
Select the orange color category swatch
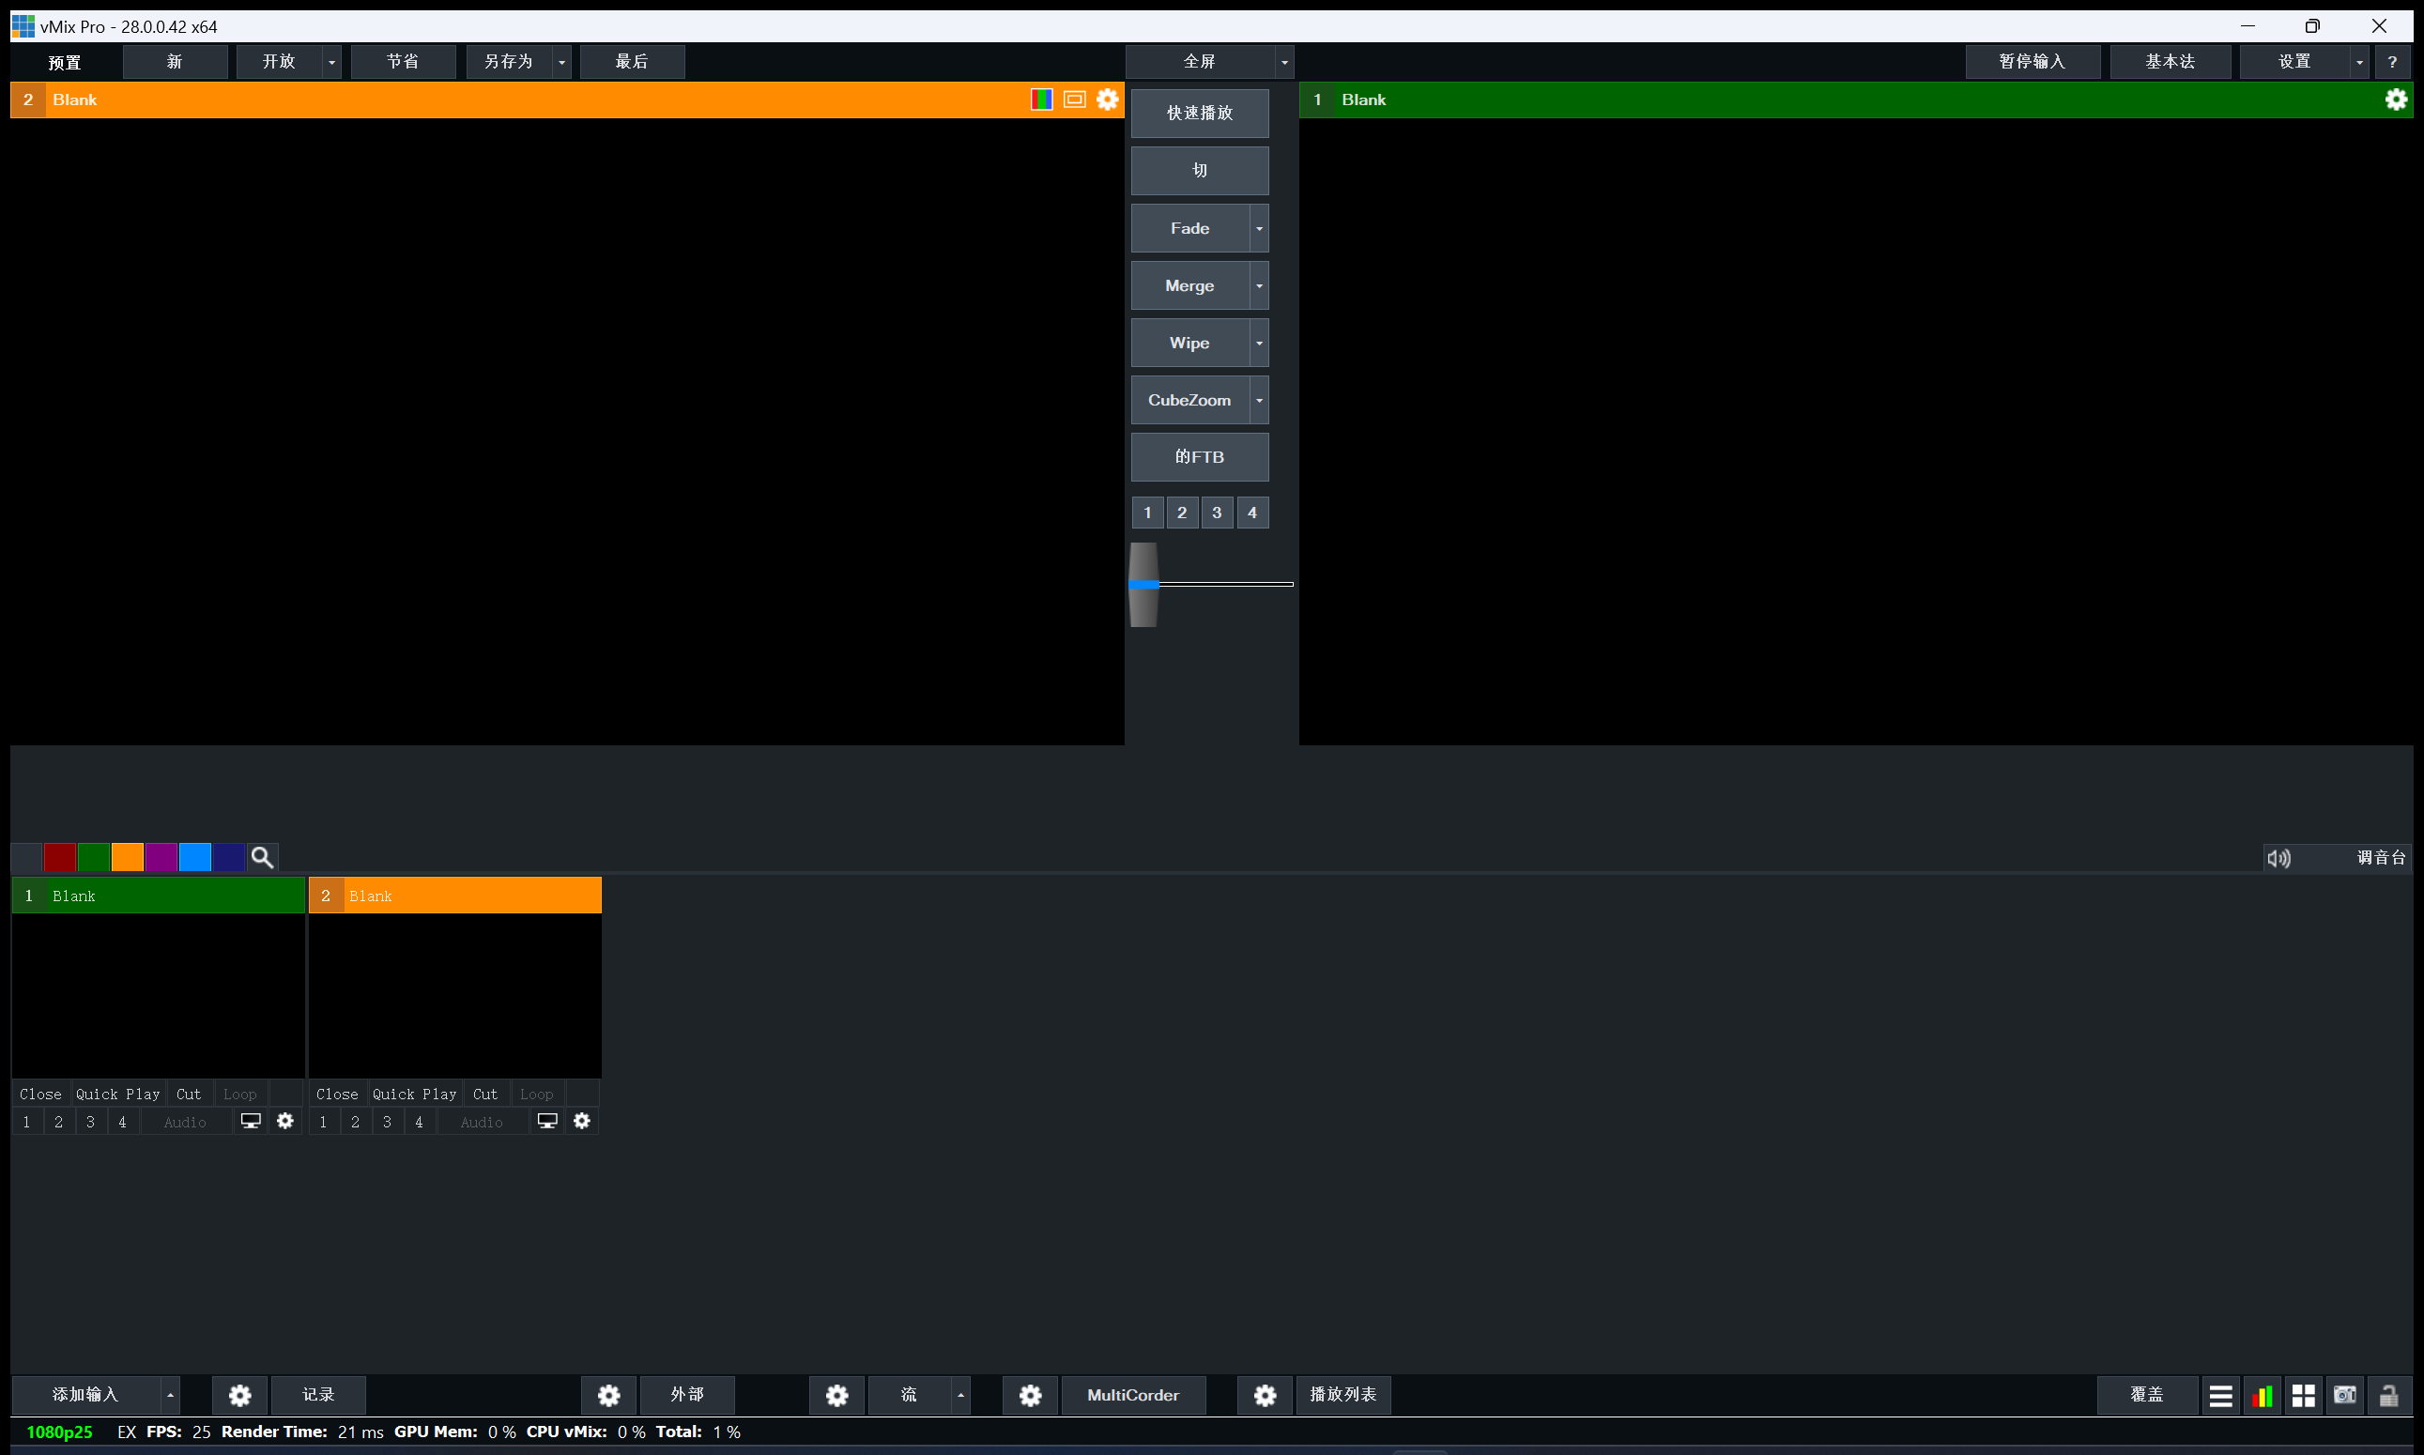128,858
